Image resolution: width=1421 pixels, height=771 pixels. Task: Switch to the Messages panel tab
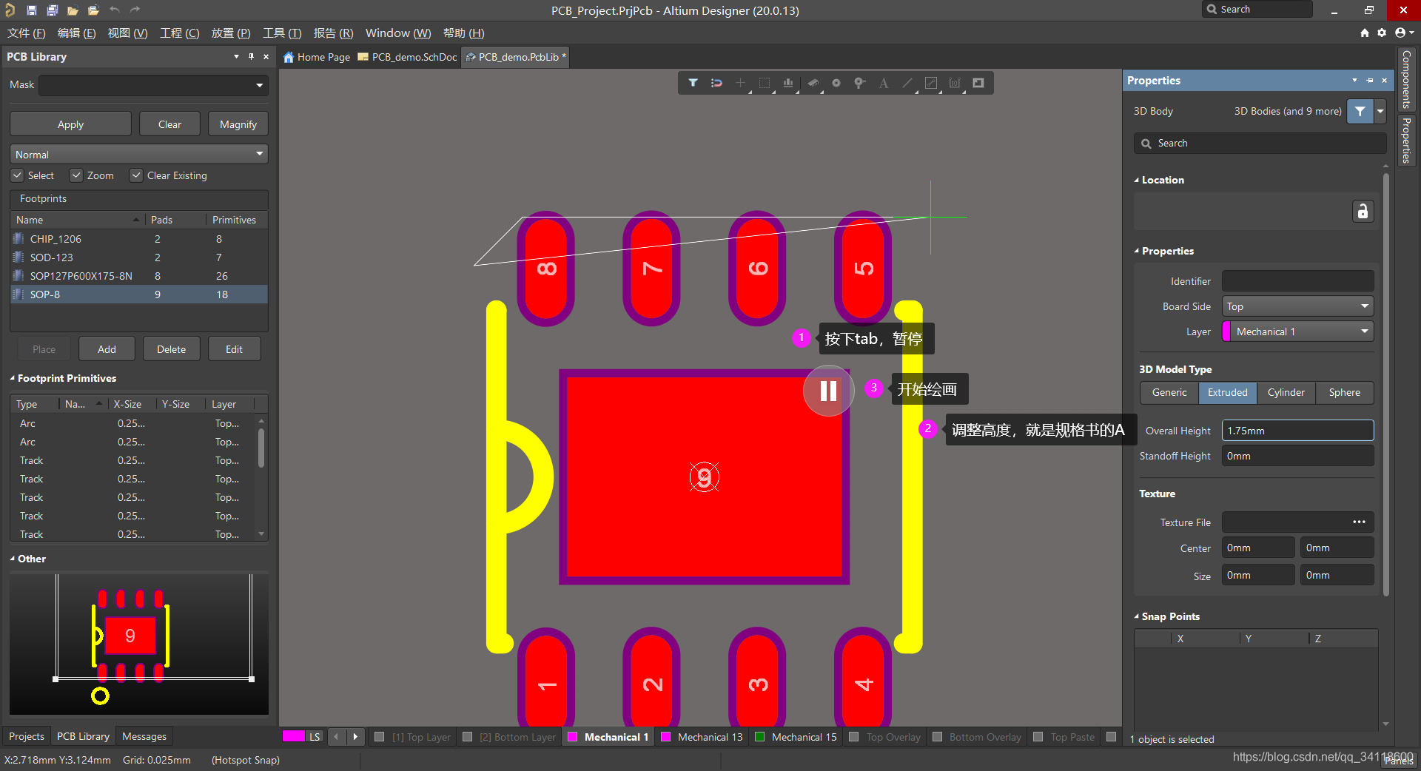[144, 736]
